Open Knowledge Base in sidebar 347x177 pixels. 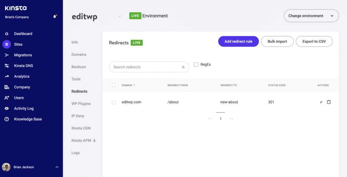tap(28, 119)
